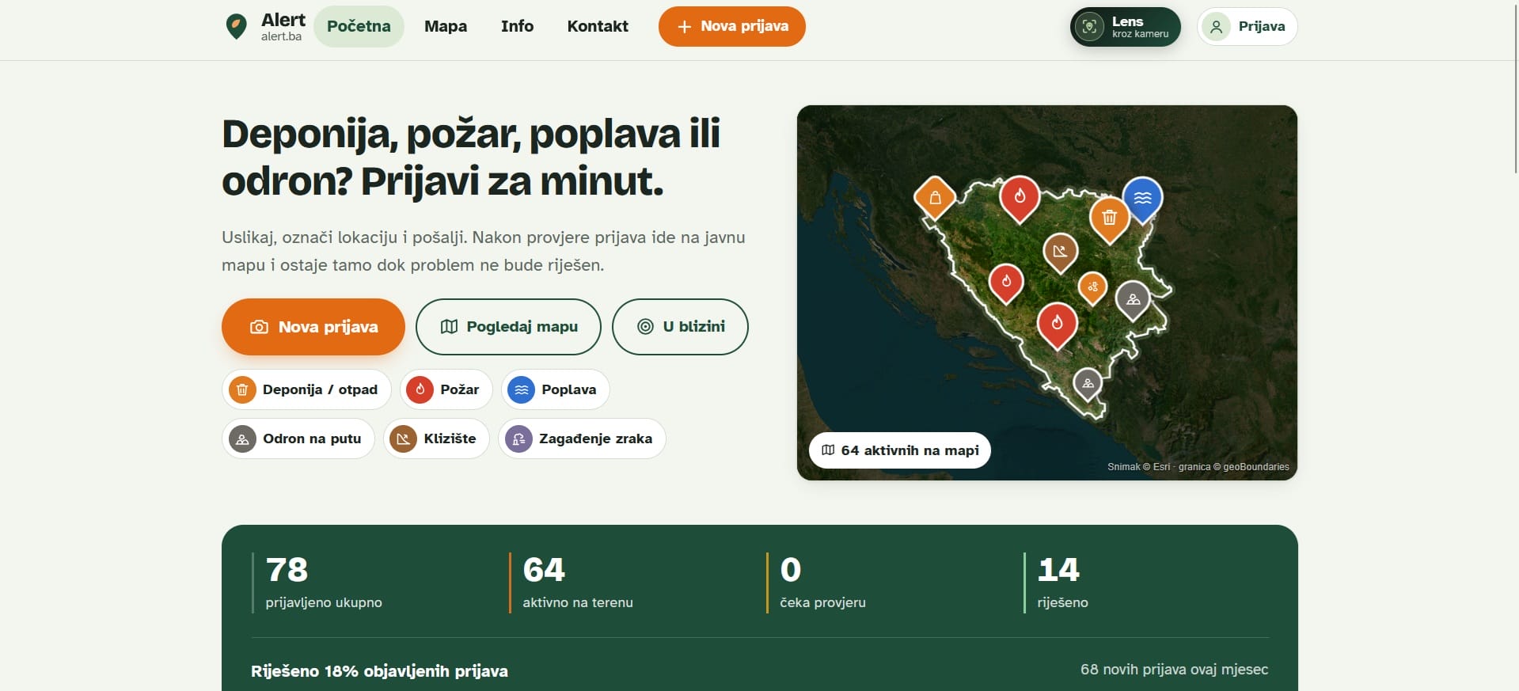Image resolution: width=1519 pixels, height=691 pixels.
Task: Click the blue flood marker on the map
Action: pyautogui.click(x=1142, y=199)
